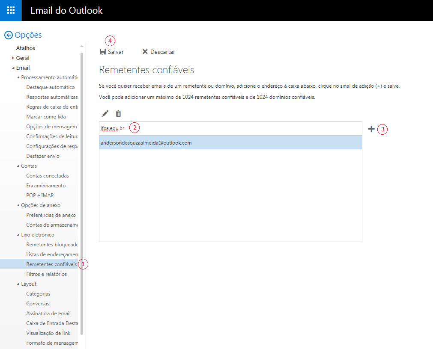This screenshot has width=433, height=349.
Task: Open Conversas under Layout
Action: point(38,304)
